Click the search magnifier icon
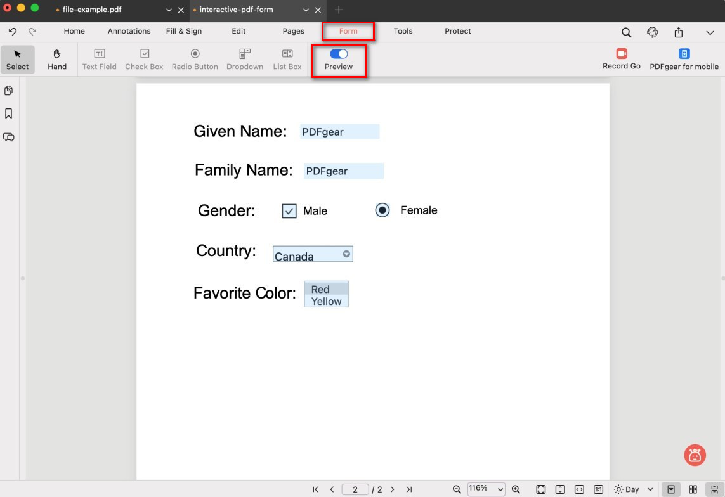Image resolution: width=725 pixels, height=497 pixels. click(x=626, y=32)
